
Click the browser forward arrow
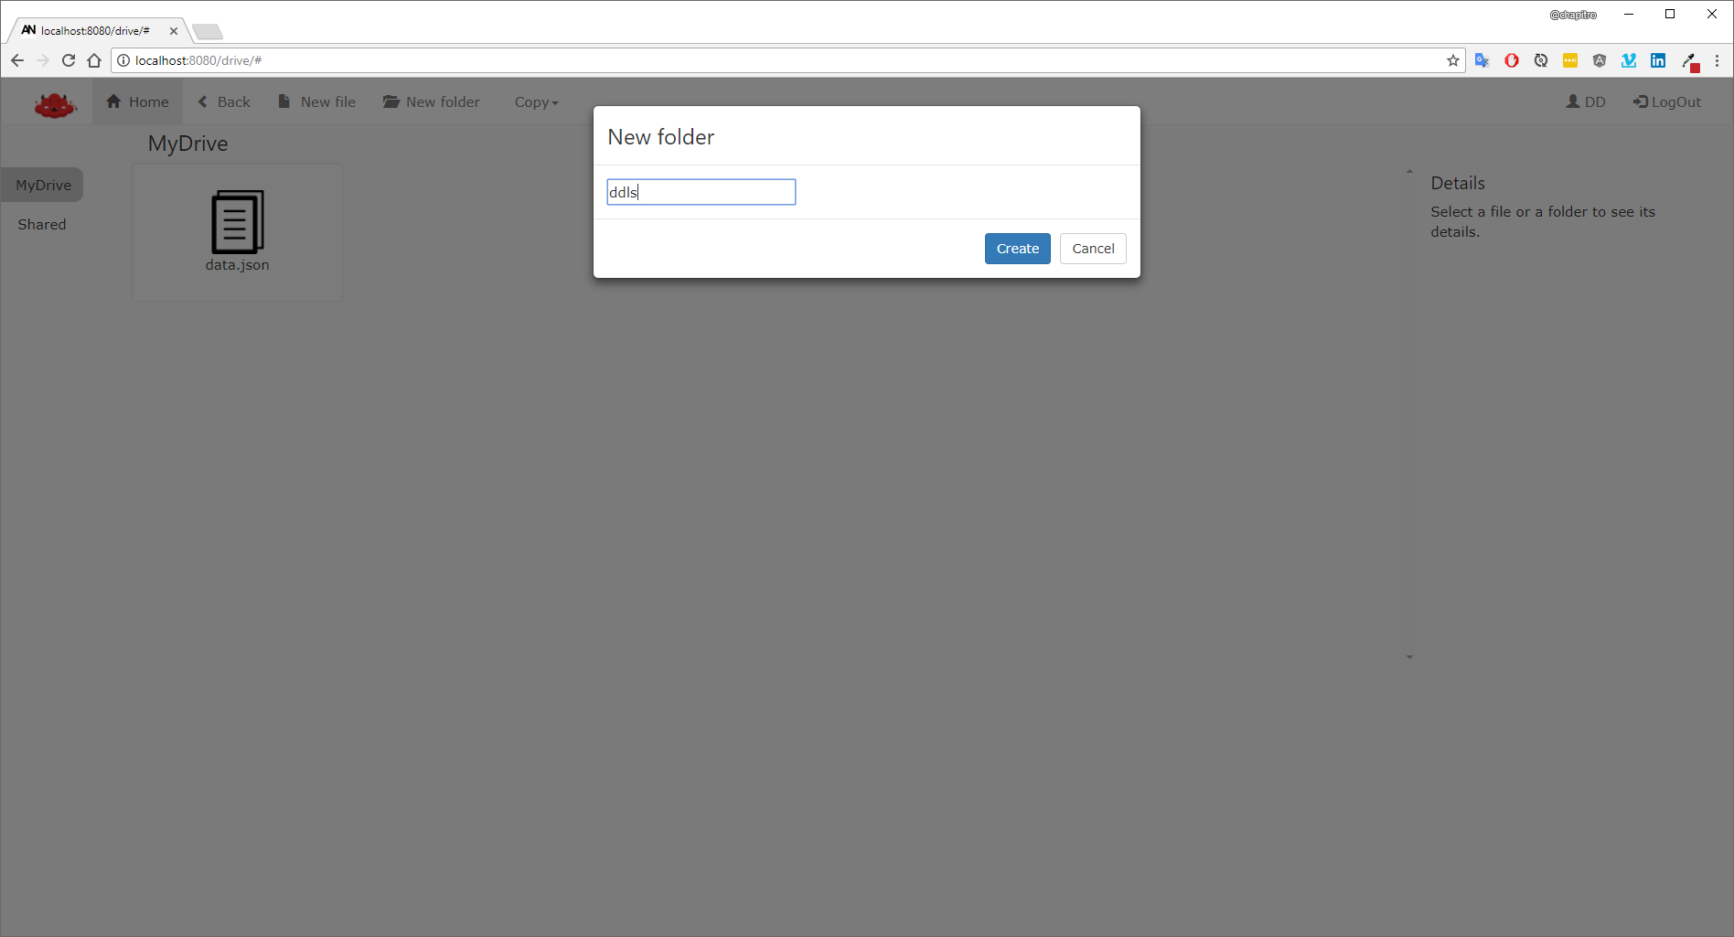(43, 60)
